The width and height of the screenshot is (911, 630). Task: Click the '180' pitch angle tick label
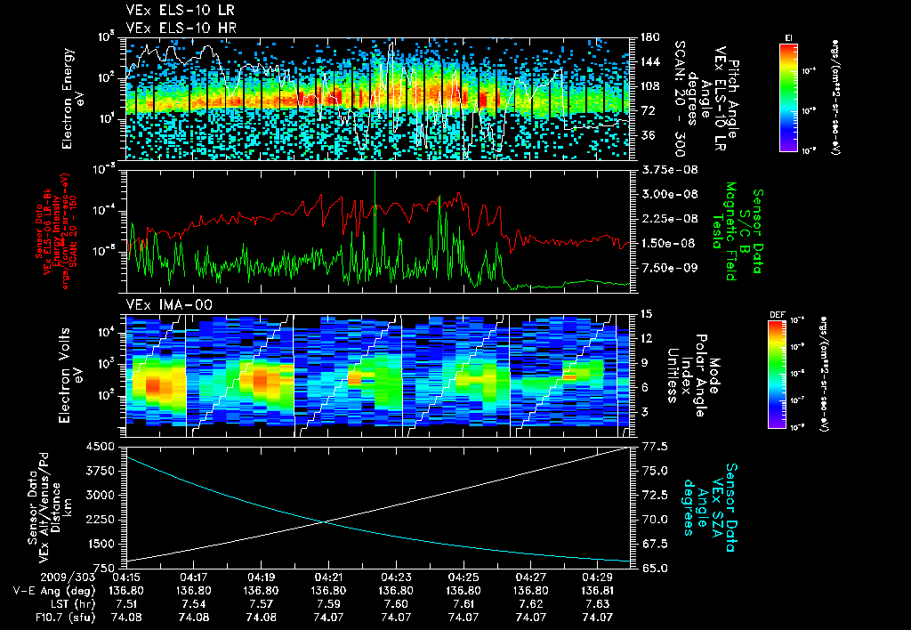(649, 37)
